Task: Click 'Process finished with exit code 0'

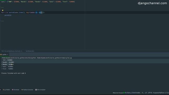Action: click(x=13, y=73)
